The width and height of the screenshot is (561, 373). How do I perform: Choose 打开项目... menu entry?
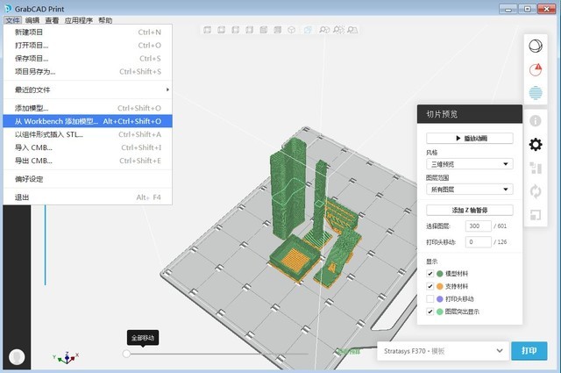pyautogui.click(x=88, y=45)
